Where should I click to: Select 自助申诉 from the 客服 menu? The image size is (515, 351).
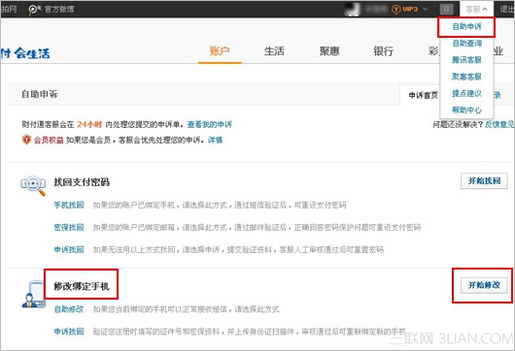(466, 26)
